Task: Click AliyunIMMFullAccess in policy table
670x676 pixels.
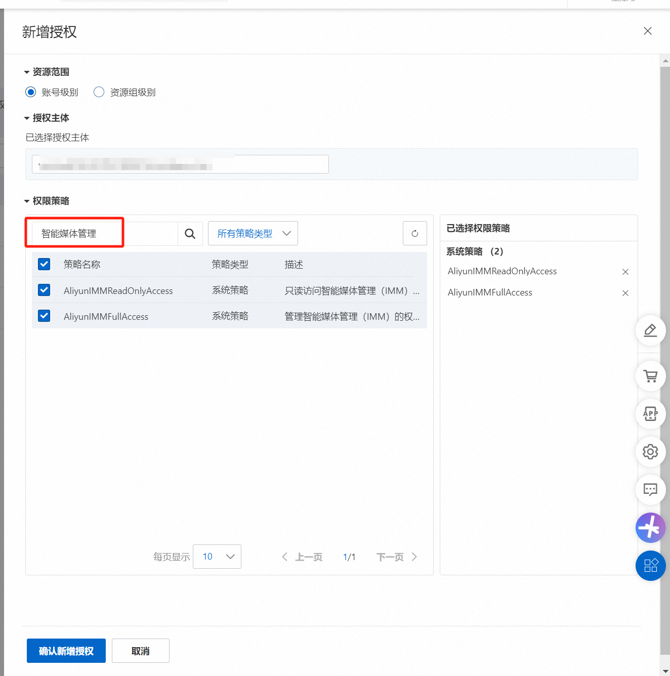Action: [106, 317]
